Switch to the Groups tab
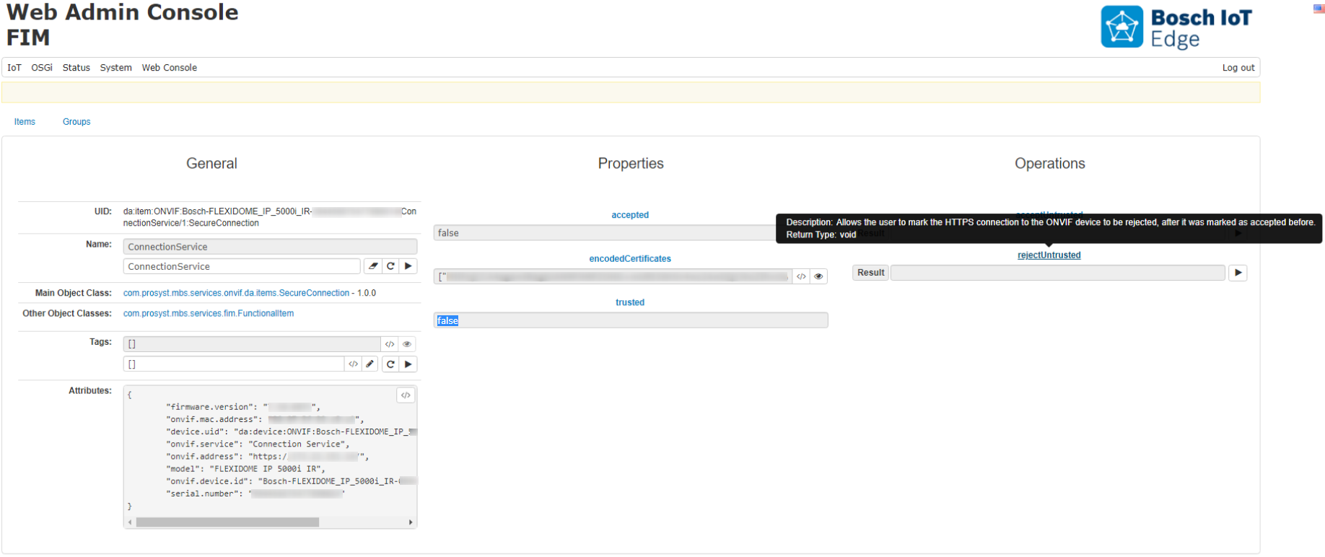1325x557 pixels. click(x=76, y=122)
